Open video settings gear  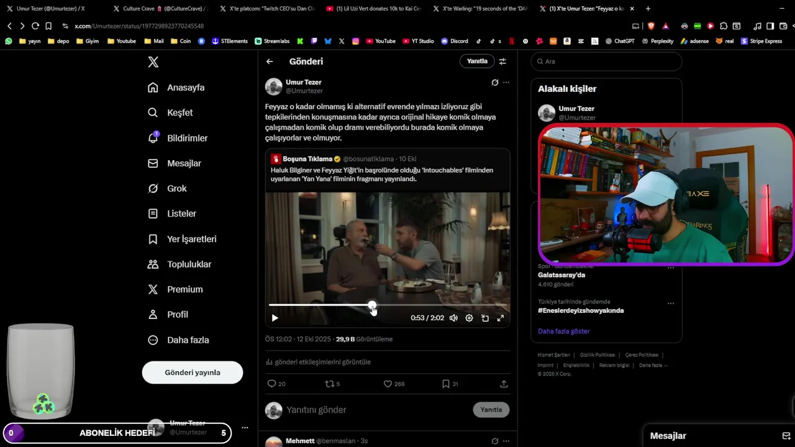point(469,318)
